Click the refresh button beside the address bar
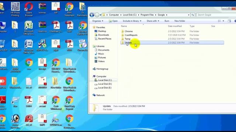The image size is (236, 132). point(192,15)
